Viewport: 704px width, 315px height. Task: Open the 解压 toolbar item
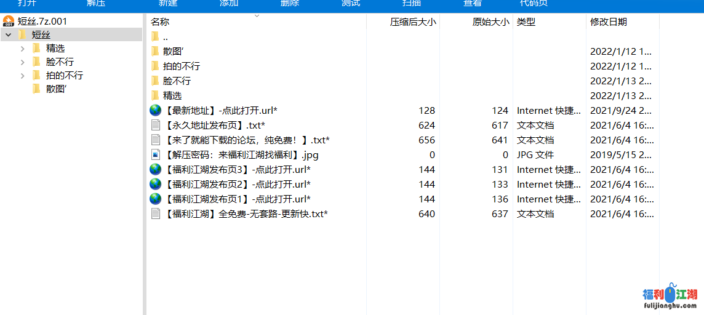pyautogui.click(x=95, y=4)
